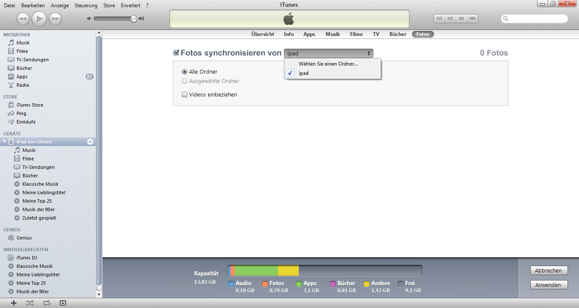Turn on repeat playback
Image resolution: width=579 pixels, height=308 pixels.
tap(46, 303)
